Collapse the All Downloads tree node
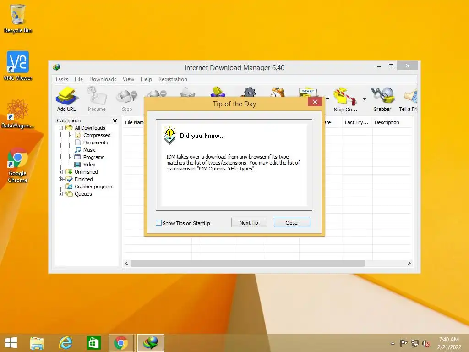469x352 pixels. click(x=61, y=128)
